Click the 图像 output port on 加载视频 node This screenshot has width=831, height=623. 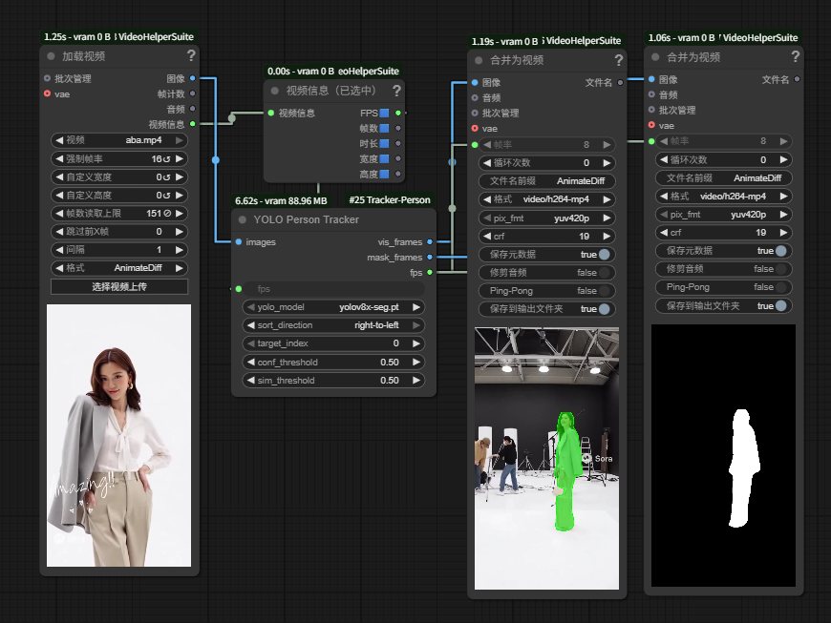(x=193, y=78)
